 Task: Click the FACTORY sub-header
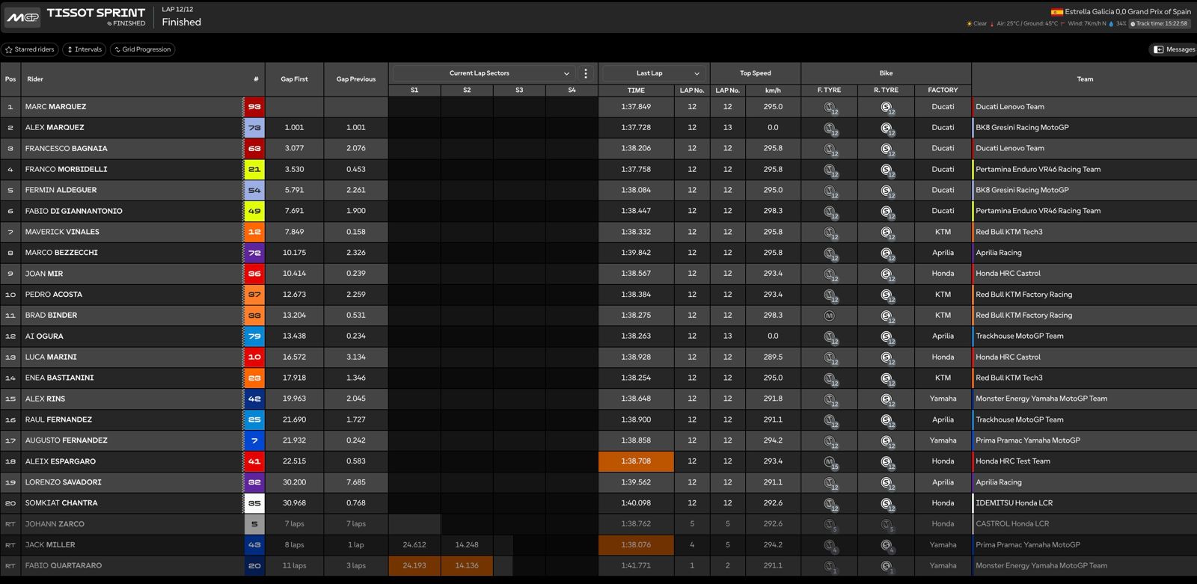point(943,90)
